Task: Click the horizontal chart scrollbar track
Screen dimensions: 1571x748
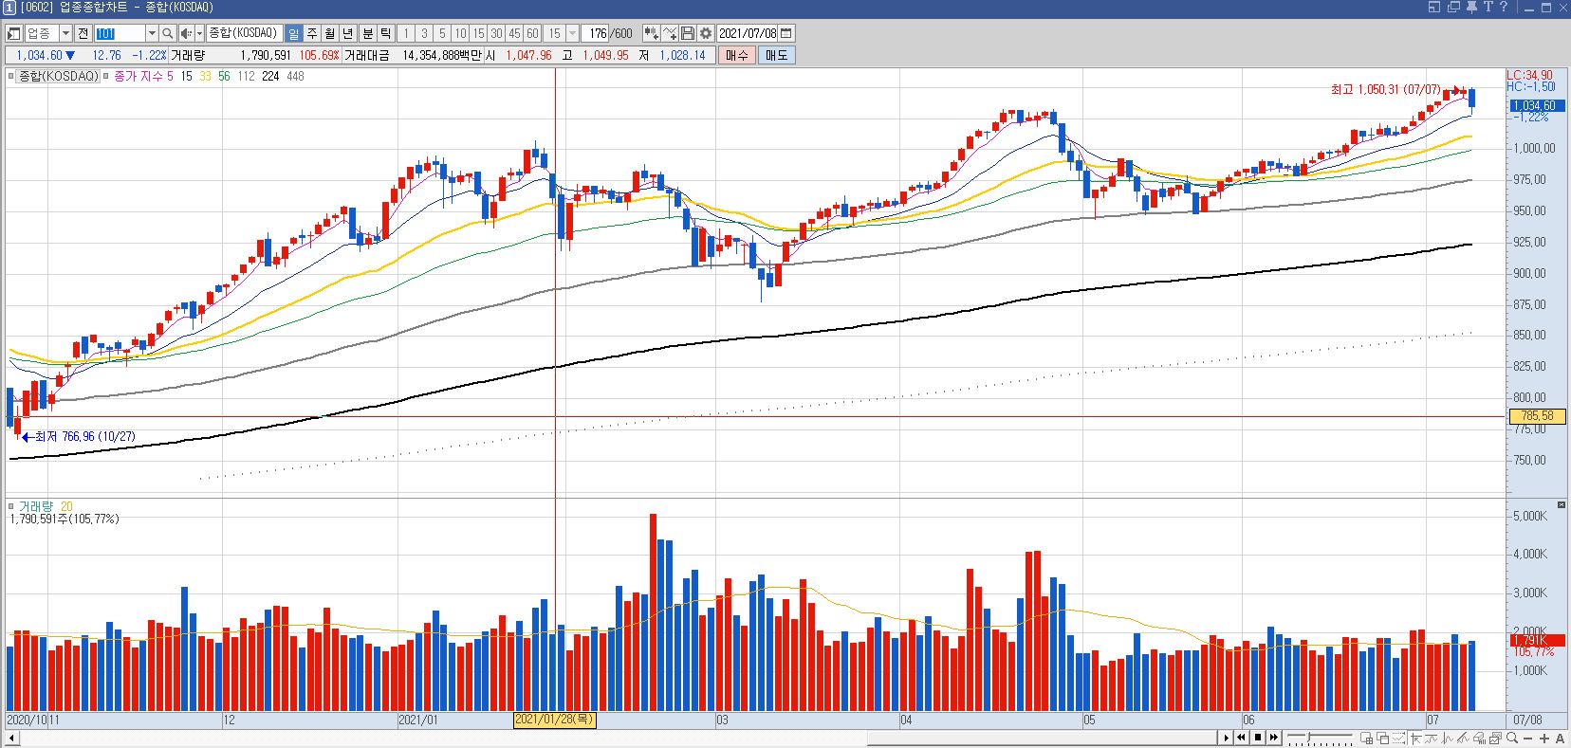Action: 617,738
